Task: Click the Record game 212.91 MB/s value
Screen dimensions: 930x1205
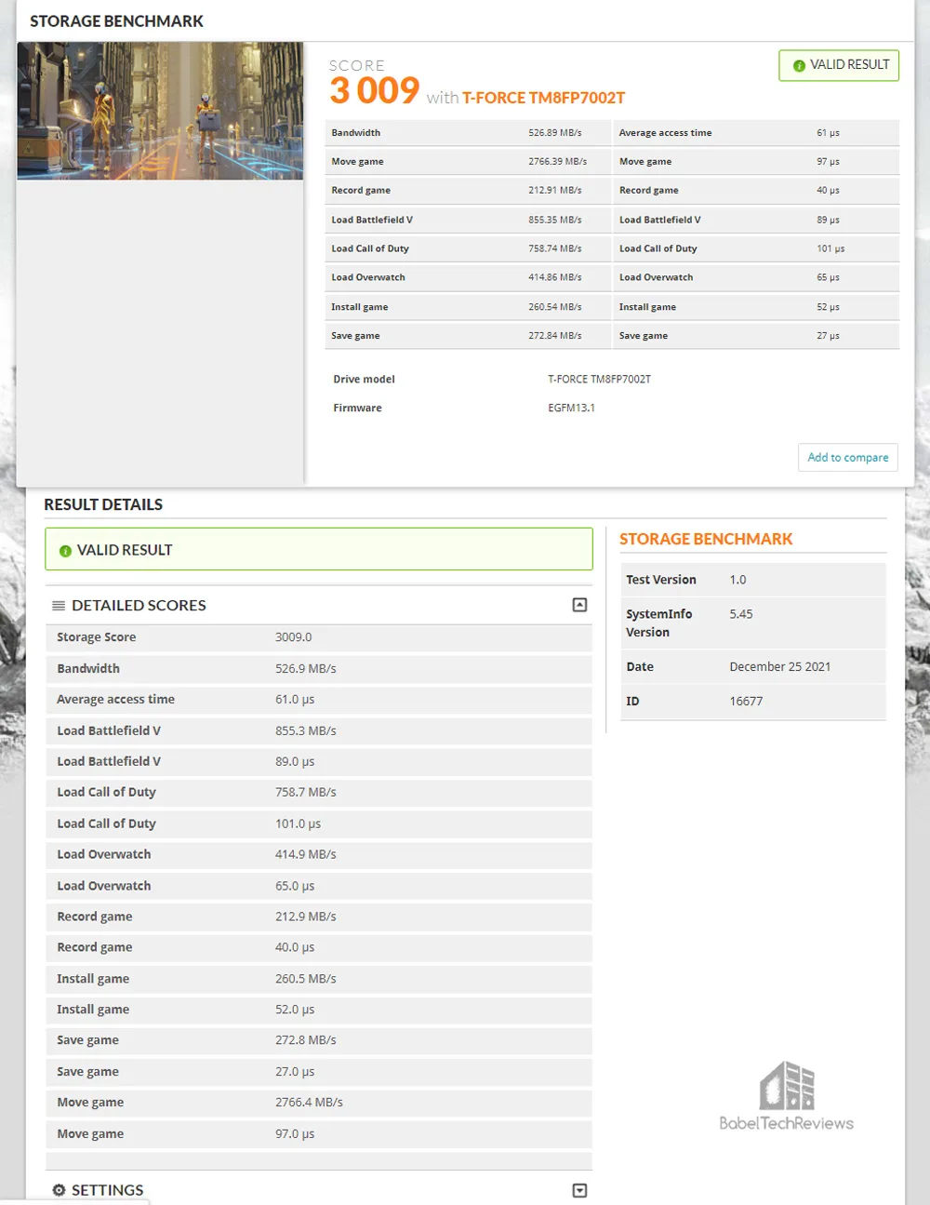Action: (555, 191)
